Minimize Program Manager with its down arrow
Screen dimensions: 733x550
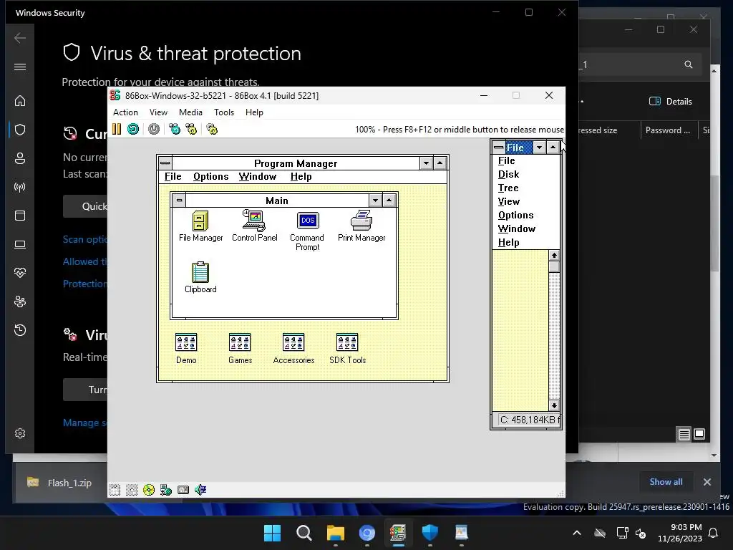426,163
